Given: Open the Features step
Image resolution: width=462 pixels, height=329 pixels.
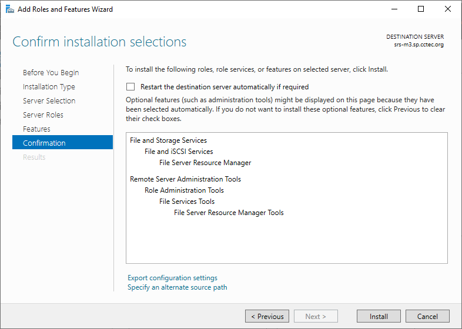Looking at the screenshot, I should tap(36, 129).
